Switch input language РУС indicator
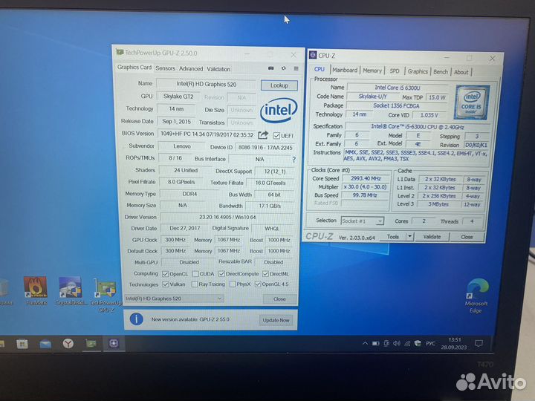This screenshot has width=535, height=401. click(x=430, y=343)
